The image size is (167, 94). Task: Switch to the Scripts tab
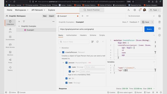pos(102,35)
